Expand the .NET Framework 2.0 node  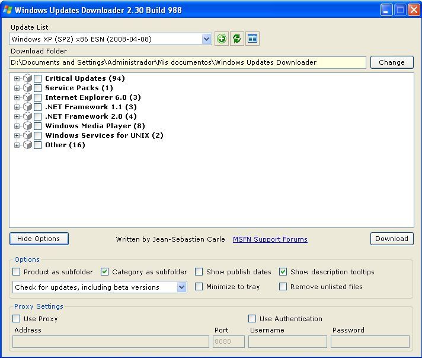point(17,117)
